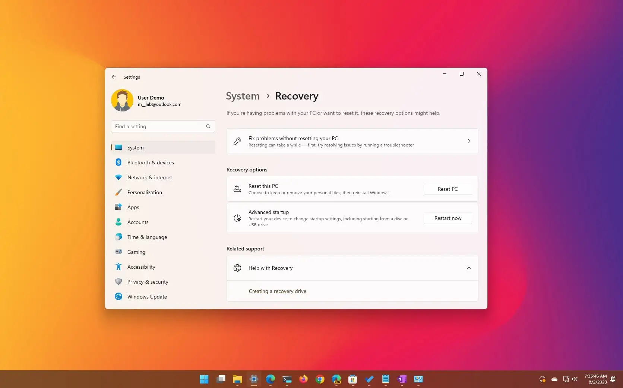623x388 pixels.
Task: Select the Bluetooth & devices sidebar icon
Action: pyautogui.click(x=118, y=163)
